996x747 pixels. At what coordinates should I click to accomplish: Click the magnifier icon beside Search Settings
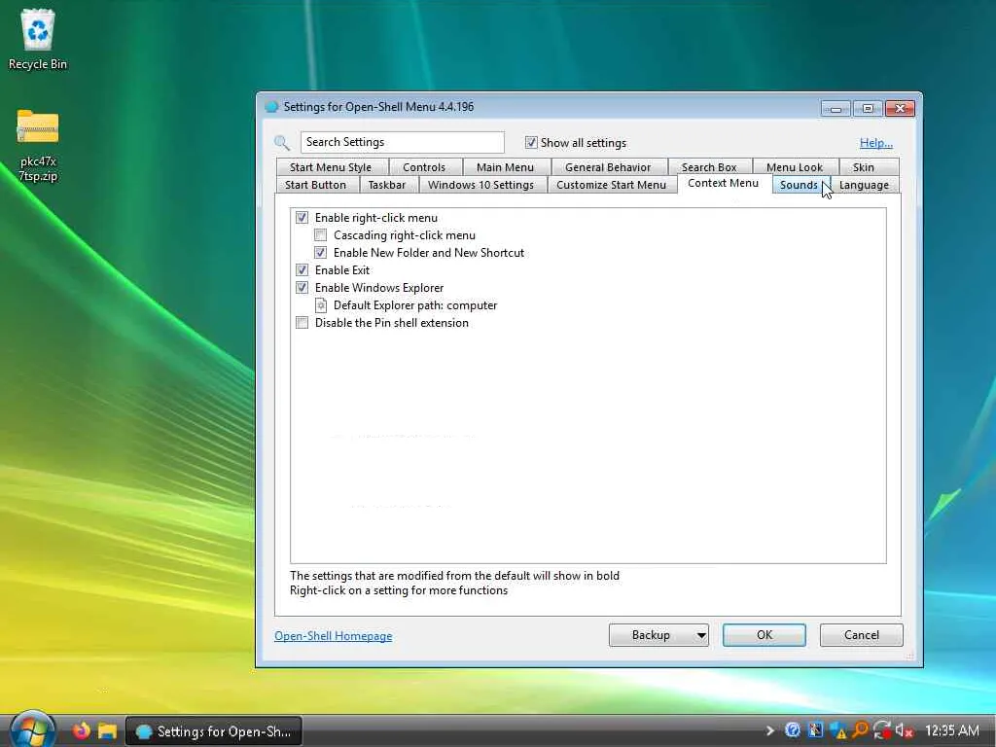282,142
